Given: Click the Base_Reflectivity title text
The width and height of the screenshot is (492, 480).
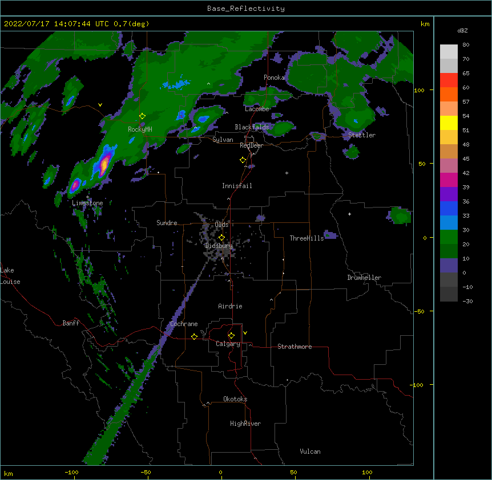Looking at the screenshot, I should (246, 9).
